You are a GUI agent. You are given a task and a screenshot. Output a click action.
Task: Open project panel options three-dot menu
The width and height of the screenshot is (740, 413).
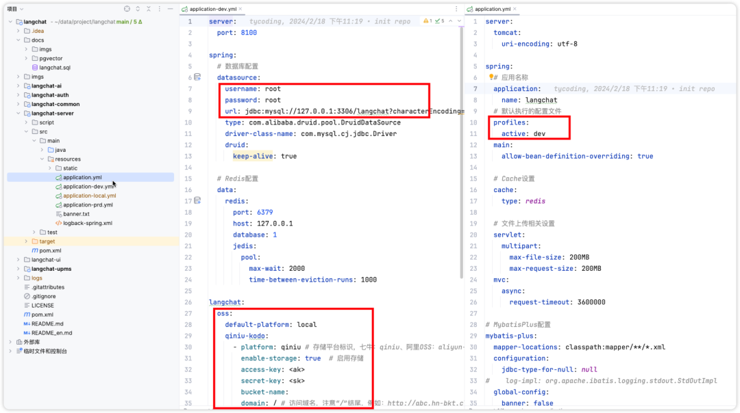(x=160, y=9)
